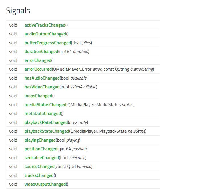Open bufferProgressChanged documentation link
Image resolution: width=205 pixels, height=192 pixels.
tap(48, 43)
